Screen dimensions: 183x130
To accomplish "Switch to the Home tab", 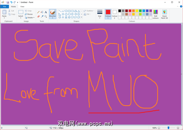I will pos(13,7).
